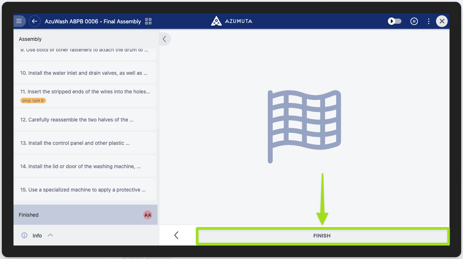Open the three-dot more options menu
Image resolution: width=463 pixels, height=259 pixels.
click(429, 21)
